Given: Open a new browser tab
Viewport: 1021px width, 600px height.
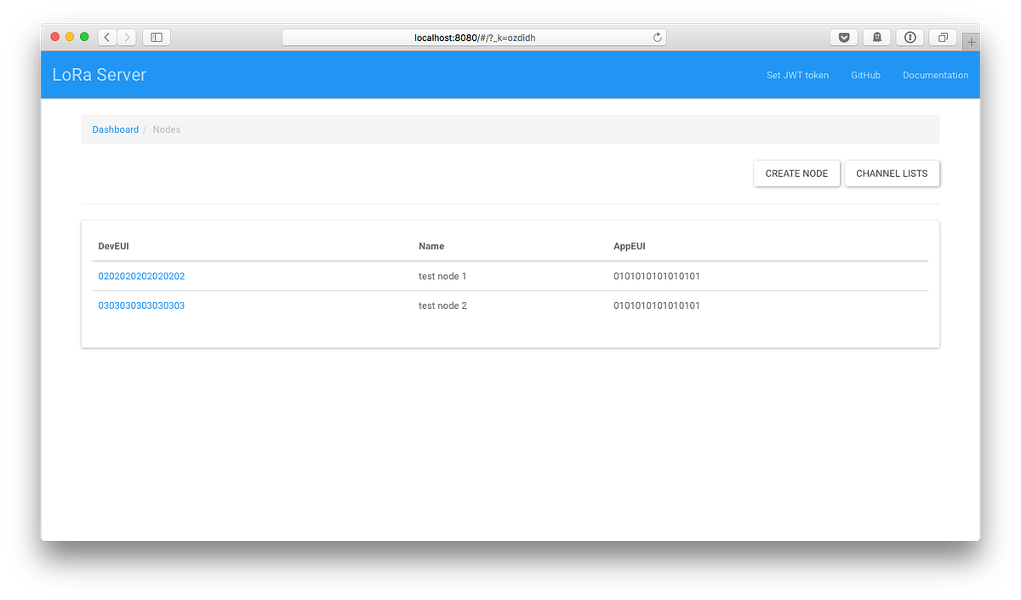Looking at the screenshot, I should pos(971,40).
